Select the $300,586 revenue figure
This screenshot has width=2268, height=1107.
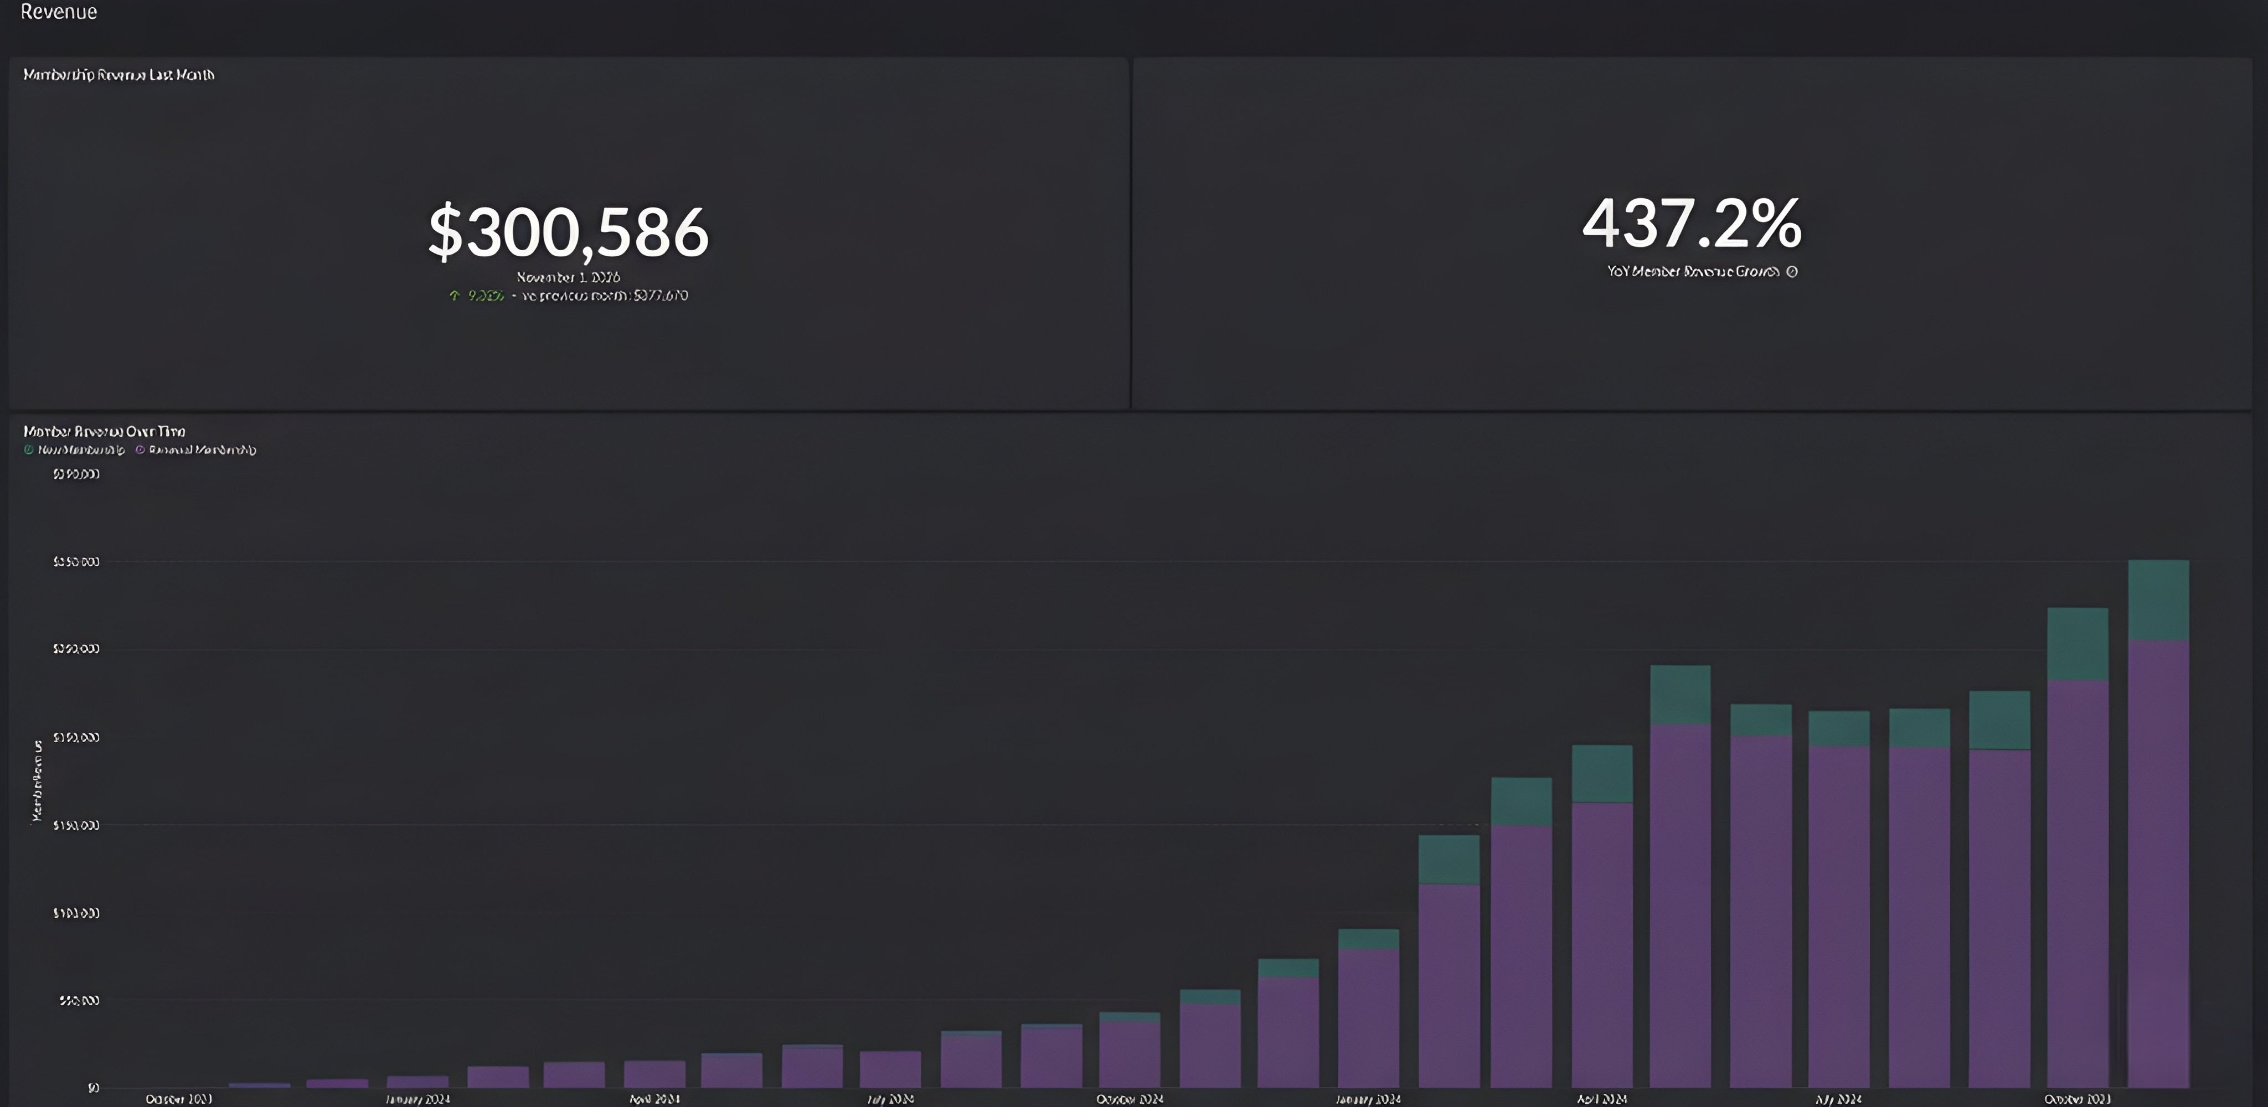(x=568, y=231)
